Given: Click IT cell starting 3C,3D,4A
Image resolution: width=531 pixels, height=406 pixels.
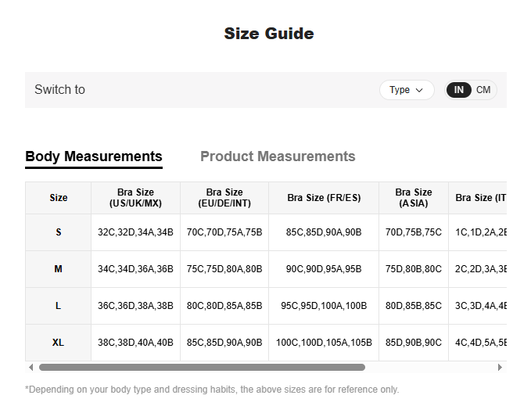Looking at the screenshot, I should (478, 306).
